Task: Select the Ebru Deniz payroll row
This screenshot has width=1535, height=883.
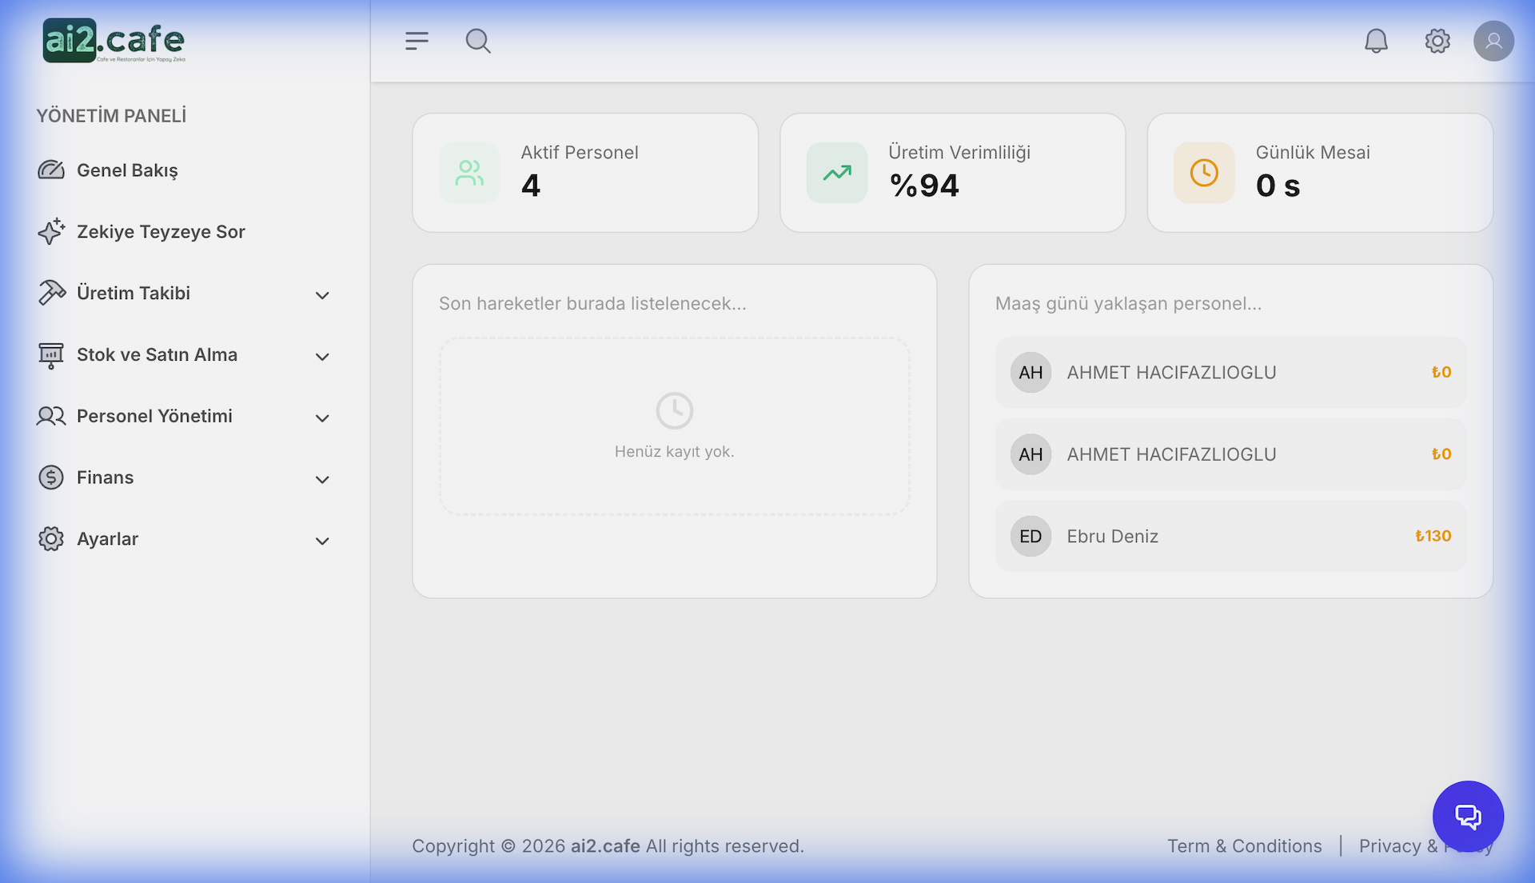Action: (x=1230, y=536)
